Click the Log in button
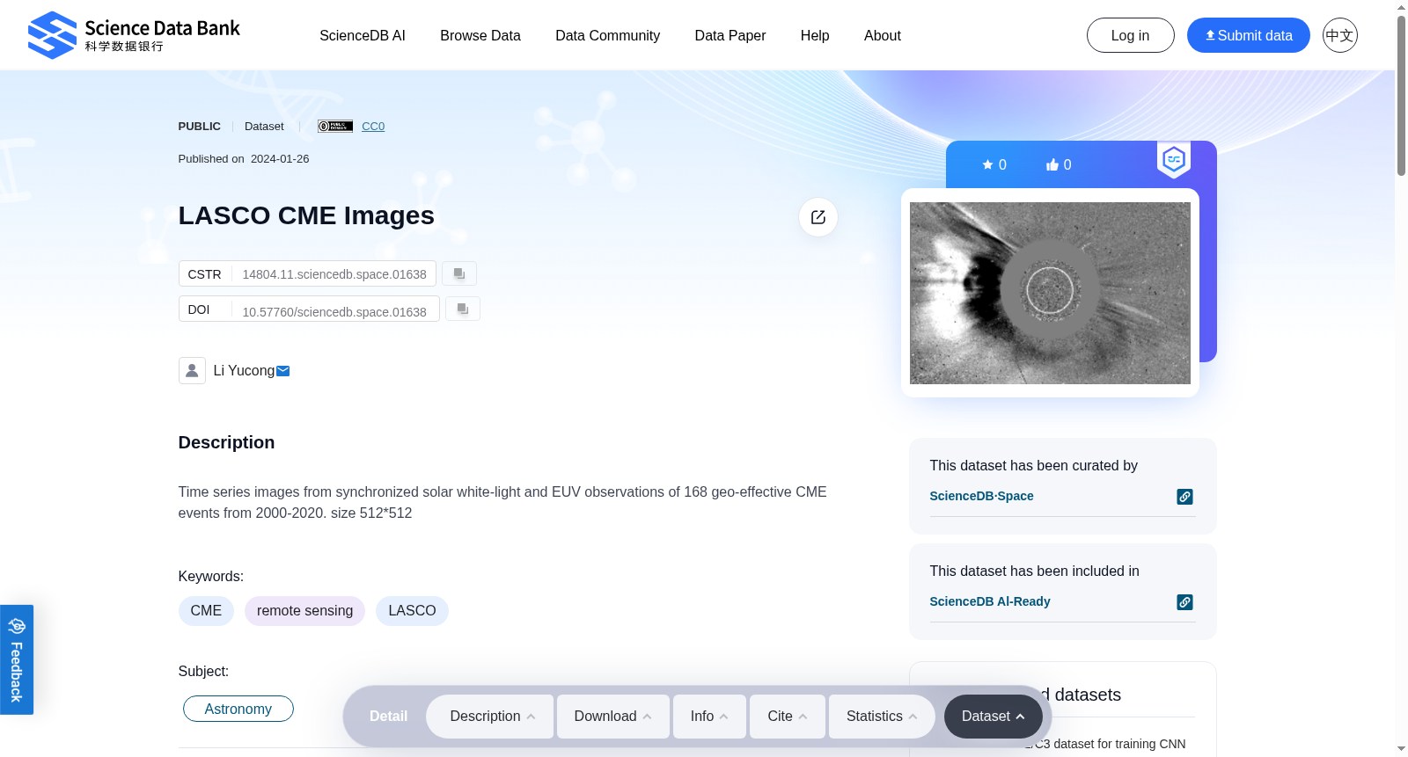This screenshot has width=1408, height=757. tap(1131, 35)
